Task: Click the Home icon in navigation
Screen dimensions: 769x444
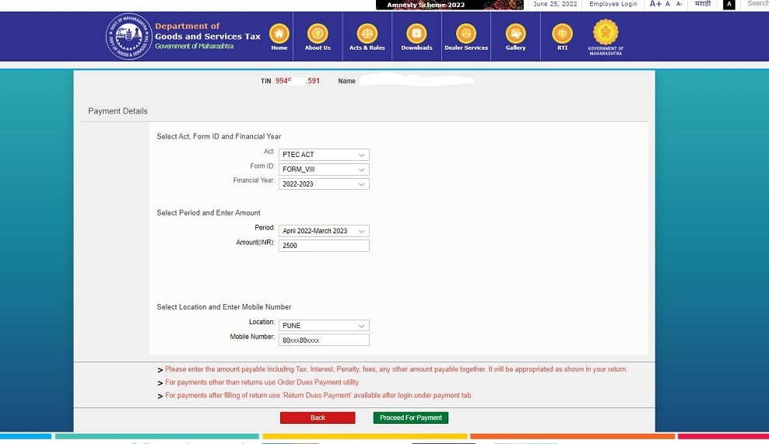Action: 279,33
